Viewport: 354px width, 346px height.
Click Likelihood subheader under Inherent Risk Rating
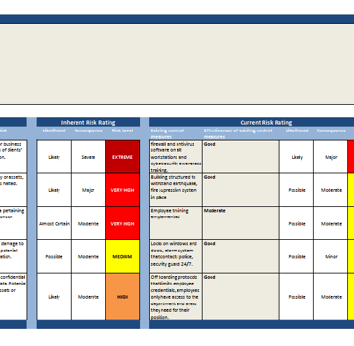pyautogui.click(x=54, y=130)
